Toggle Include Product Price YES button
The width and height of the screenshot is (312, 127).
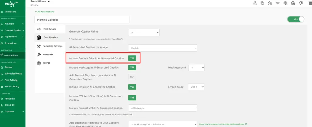(x=132, y=58)
